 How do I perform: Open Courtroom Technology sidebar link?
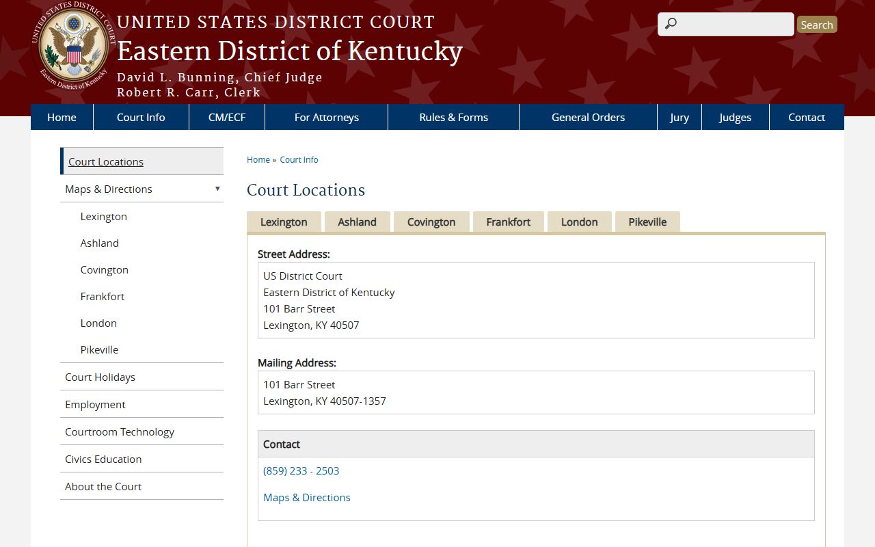click(142, 431)
